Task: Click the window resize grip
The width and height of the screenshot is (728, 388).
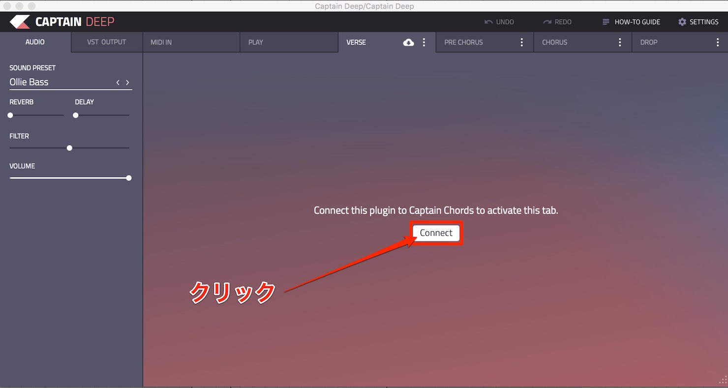Action: pyautogui.click(x=723, y=380)
